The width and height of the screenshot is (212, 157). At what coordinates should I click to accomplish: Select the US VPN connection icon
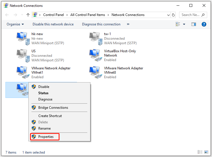[x=23, y=56]
